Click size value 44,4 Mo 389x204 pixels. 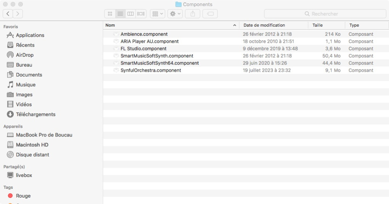pos(331,63)
